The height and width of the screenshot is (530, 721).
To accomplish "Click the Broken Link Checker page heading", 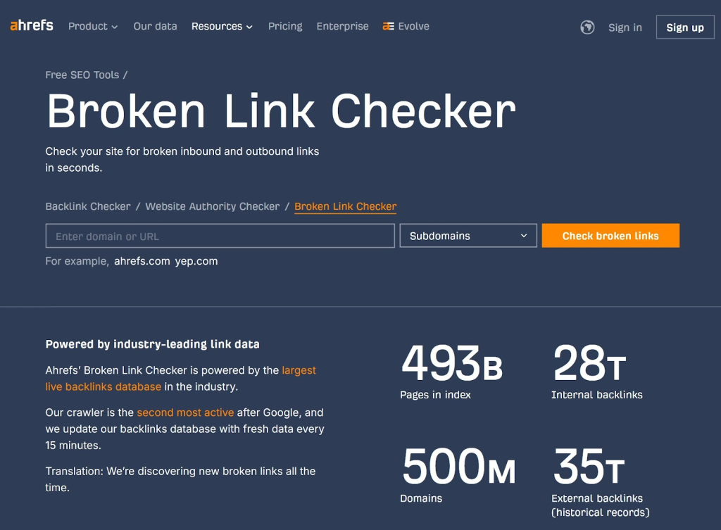I will (281, 111).
